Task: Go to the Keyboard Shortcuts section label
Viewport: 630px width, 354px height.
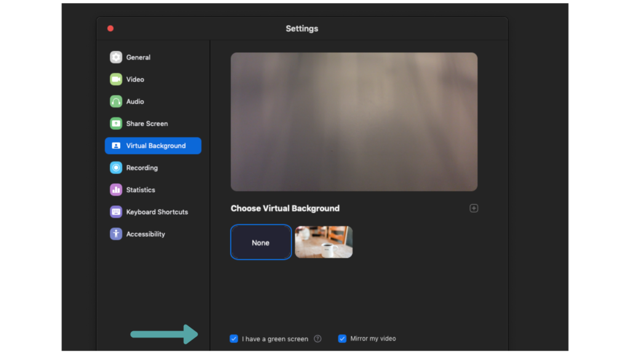Action: coord(157,212)
